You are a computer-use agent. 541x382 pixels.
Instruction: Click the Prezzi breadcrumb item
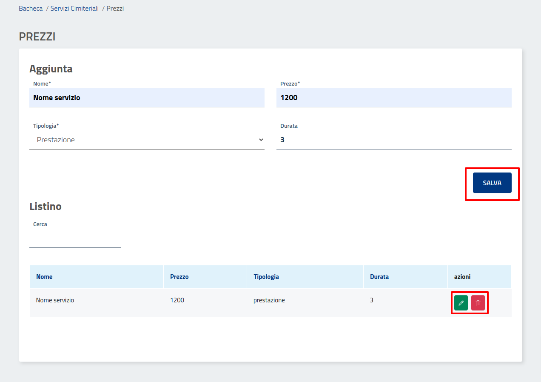(115, 9)
